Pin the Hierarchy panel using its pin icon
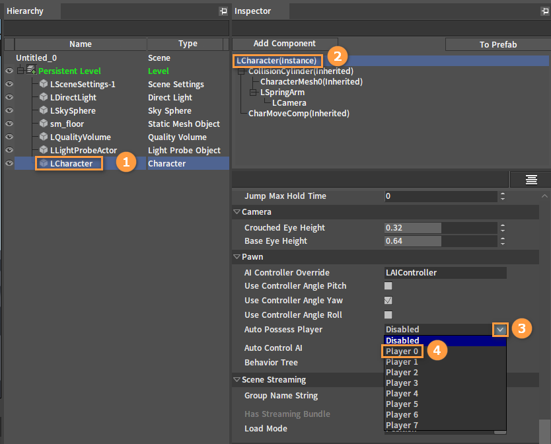Screen dimensions: 551x444 223,11
